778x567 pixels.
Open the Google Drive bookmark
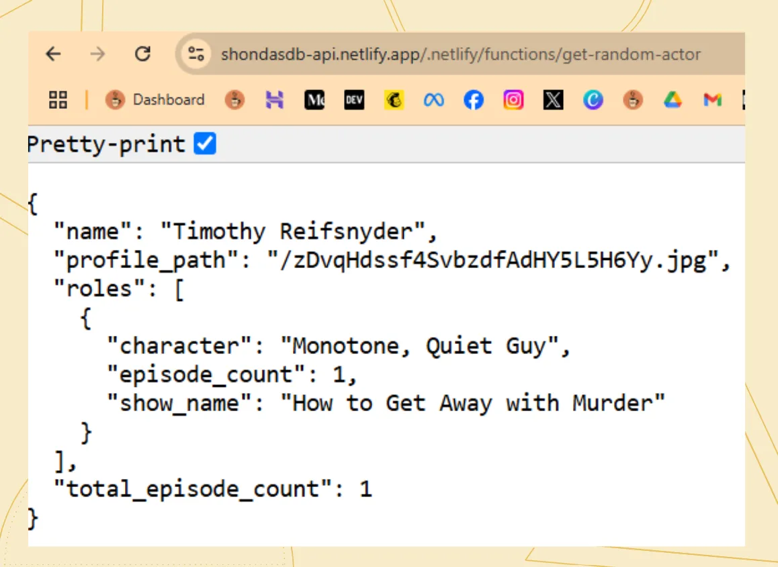click(x=673, y=100)
